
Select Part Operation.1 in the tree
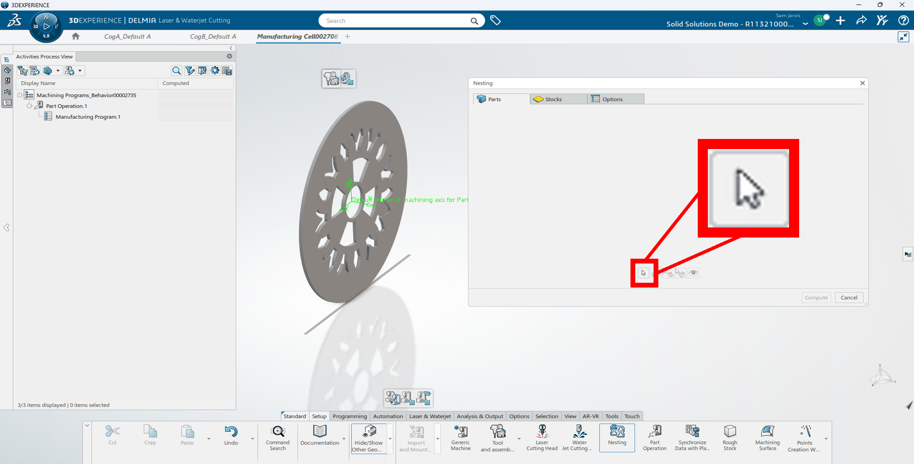(x=66, y=106)
